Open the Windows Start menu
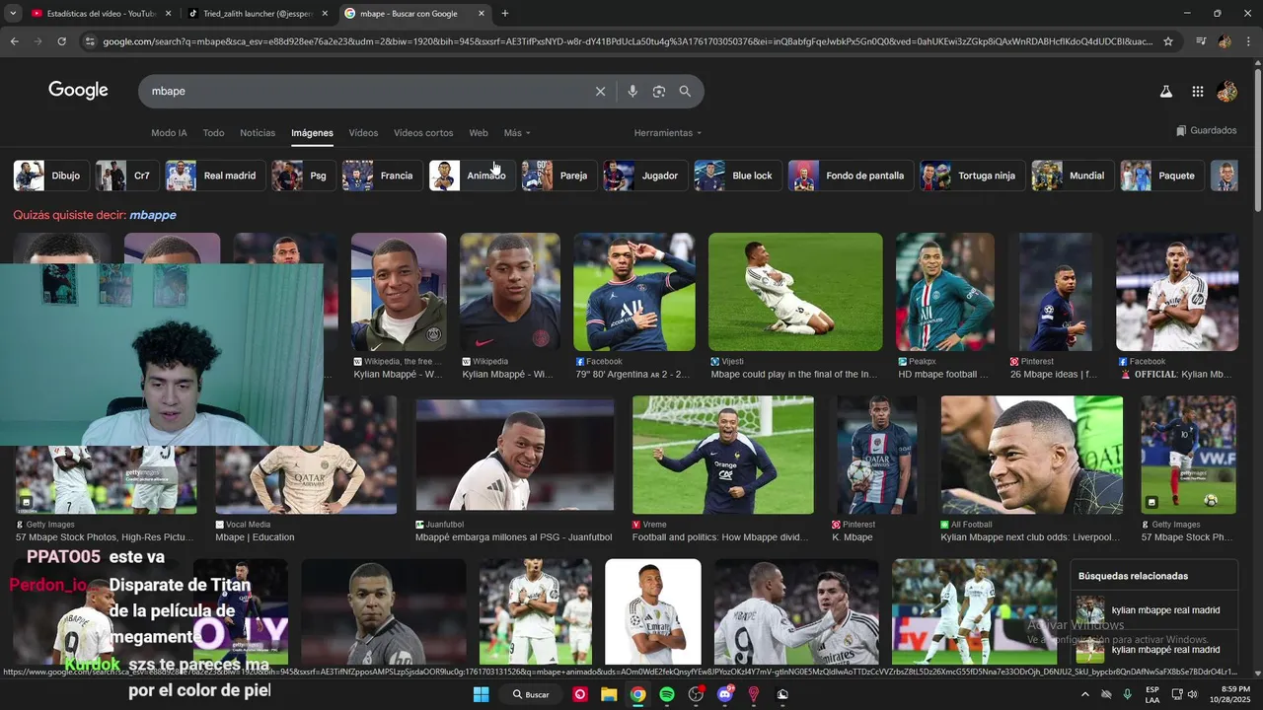 481,694
